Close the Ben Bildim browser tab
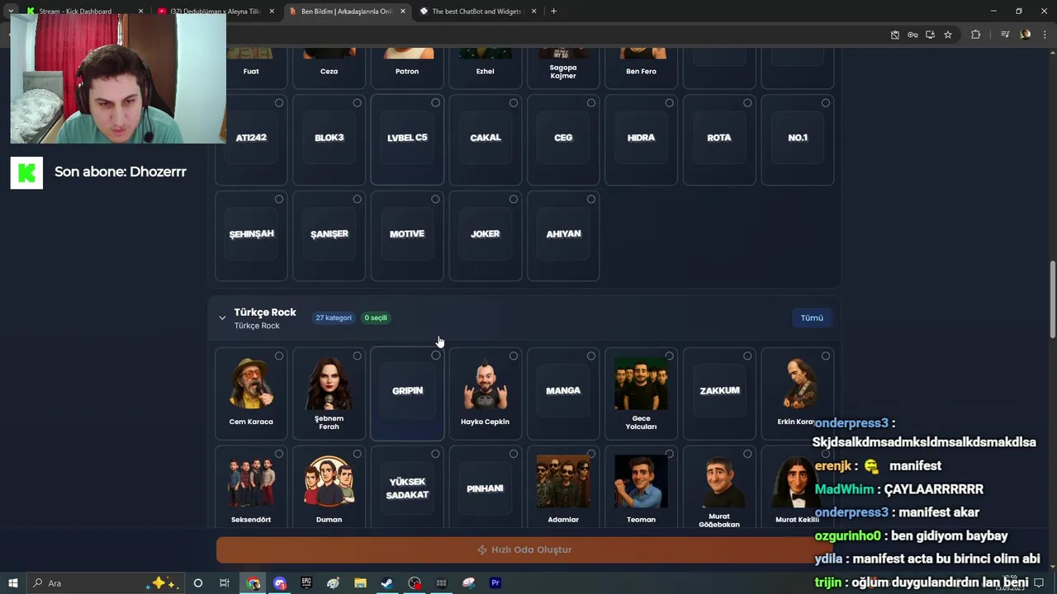 (x=402, y=12)
